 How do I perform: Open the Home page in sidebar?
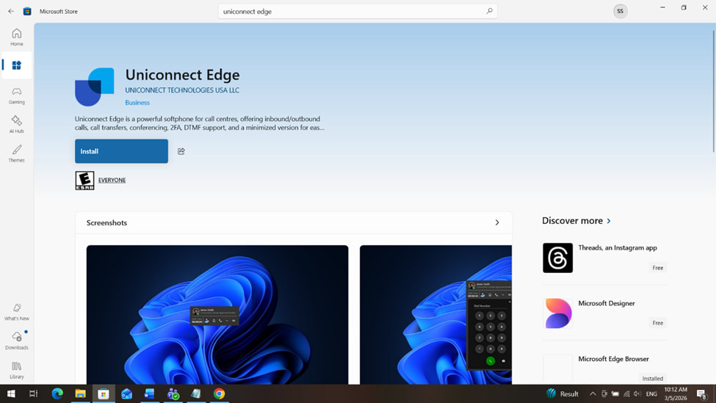tap(16, 37)
